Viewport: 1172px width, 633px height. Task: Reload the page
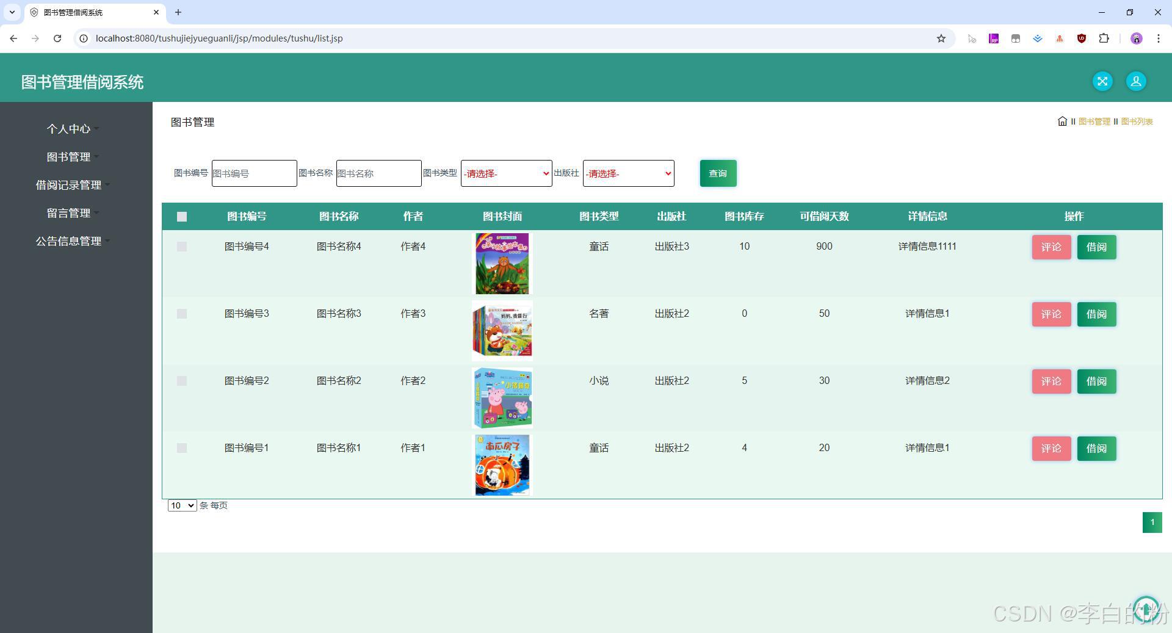pyautogui.click(x=57, y=38)
